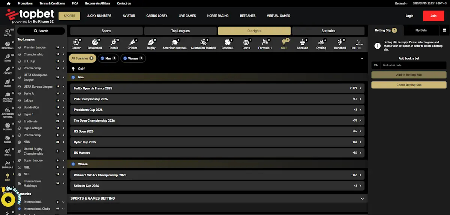
Task: Open the live chat bubble
Action: pyautogui.click(x=8, y=200)
